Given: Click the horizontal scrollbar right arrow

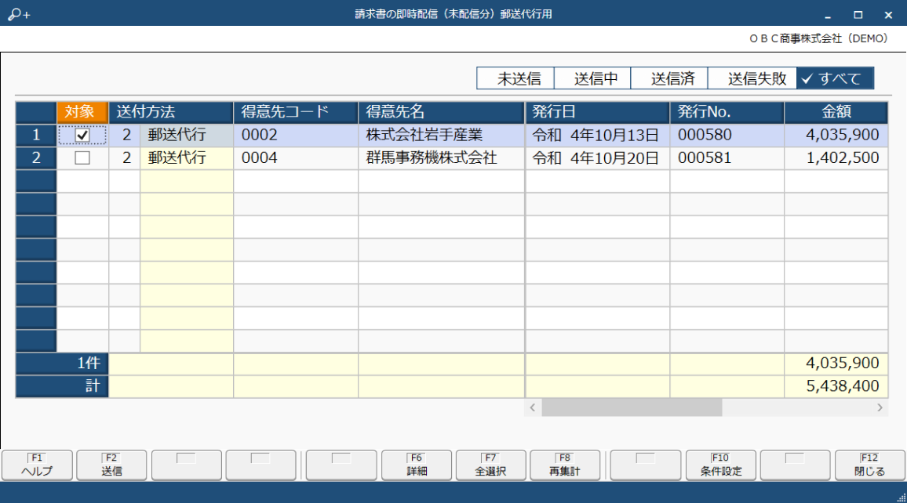Looking at the screenshot, I should (x=880, y=407).
